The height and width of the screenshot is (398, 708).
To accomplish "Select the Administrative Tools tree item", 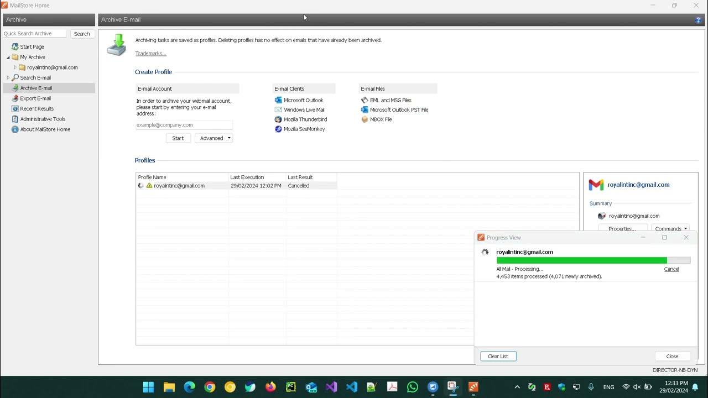I will (x=43, y=119).
